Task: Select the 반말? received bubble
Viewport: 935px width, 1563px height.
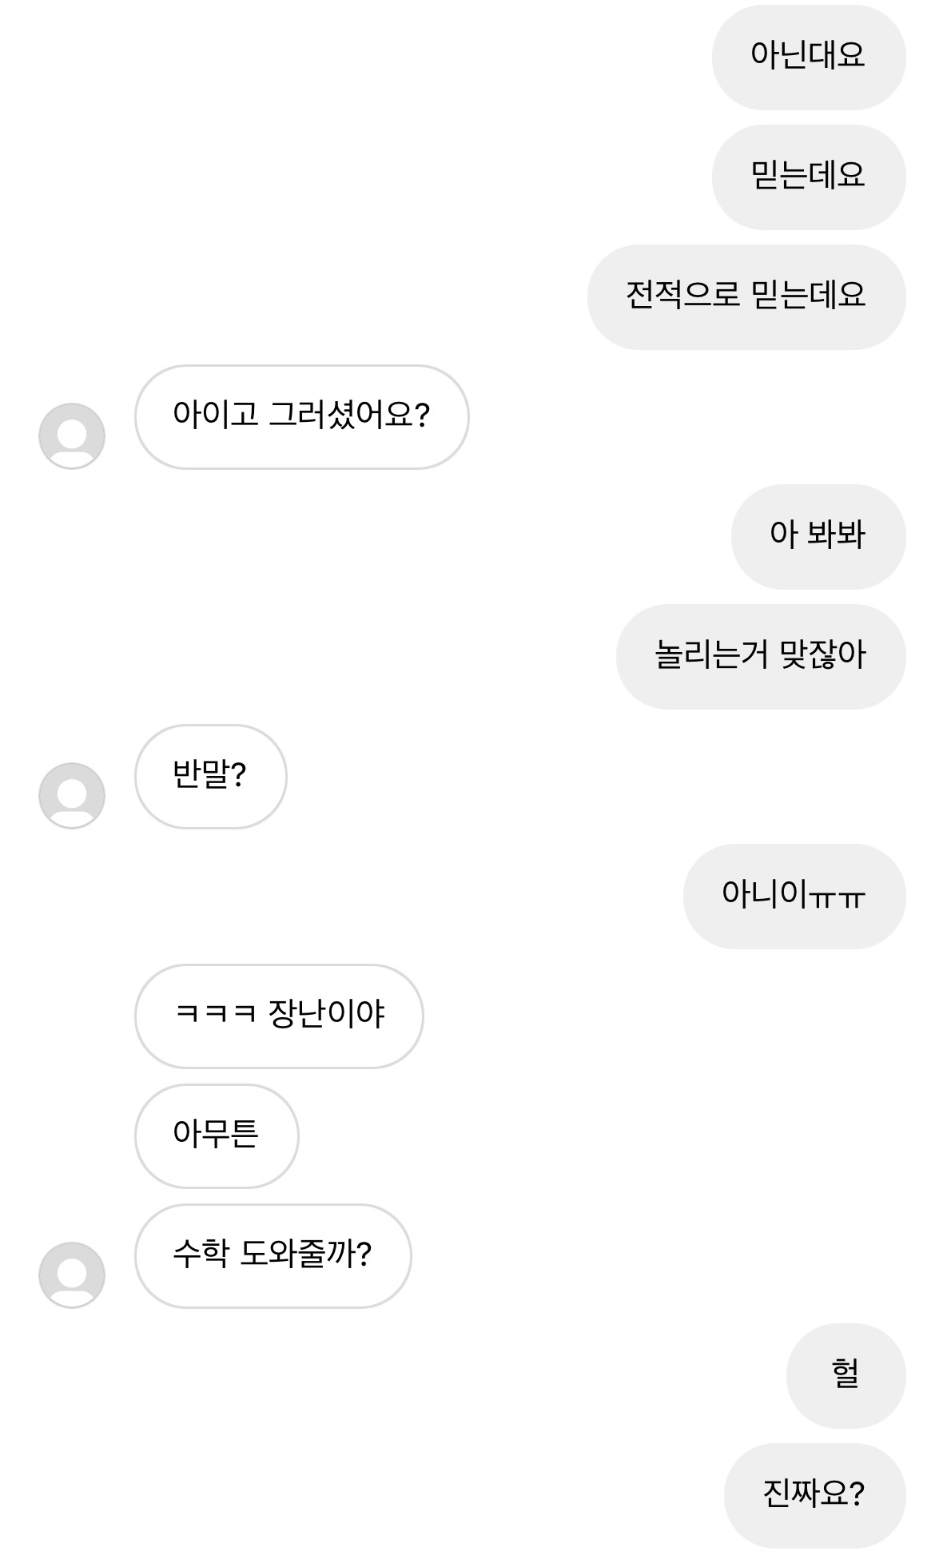Action: point(210,776)
